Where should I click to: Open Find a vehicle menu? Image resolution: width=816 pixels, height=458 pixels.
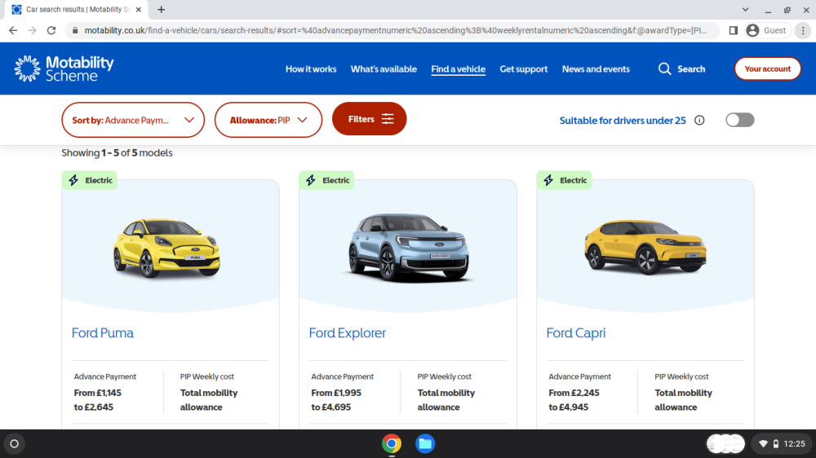[x=458, y=69]
